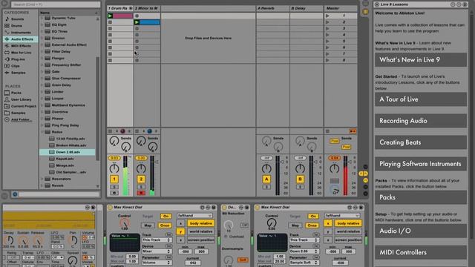Open Current Project under Places
Image resolution: width=475 pixels, height=267 pixels.
coord(23,106)
